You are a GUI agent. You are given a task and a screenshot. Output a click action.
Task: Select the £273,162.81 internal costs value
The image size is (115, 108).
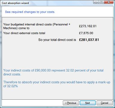[x=88, y=26]
